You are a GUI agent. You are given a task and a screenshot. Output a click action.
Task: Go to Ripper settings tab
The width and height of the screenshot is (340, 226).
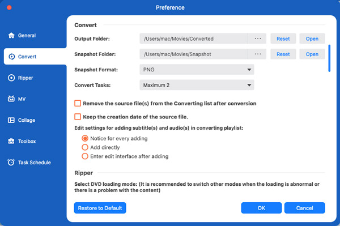pos(25,78)
